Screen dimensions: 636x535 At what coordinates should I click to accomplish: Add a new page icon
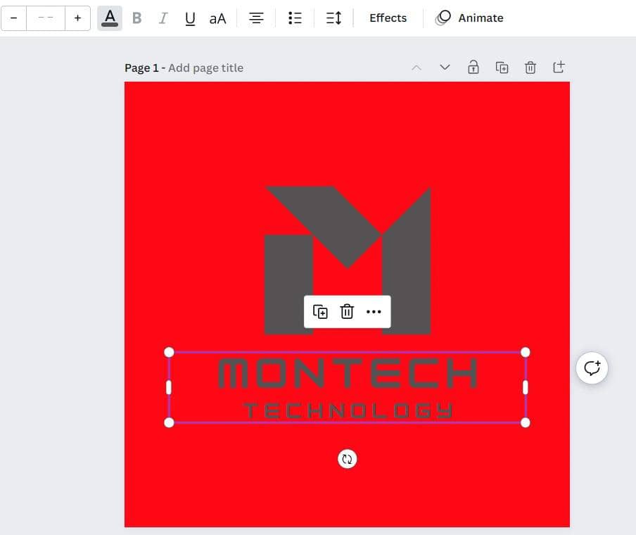pos(559,67)
